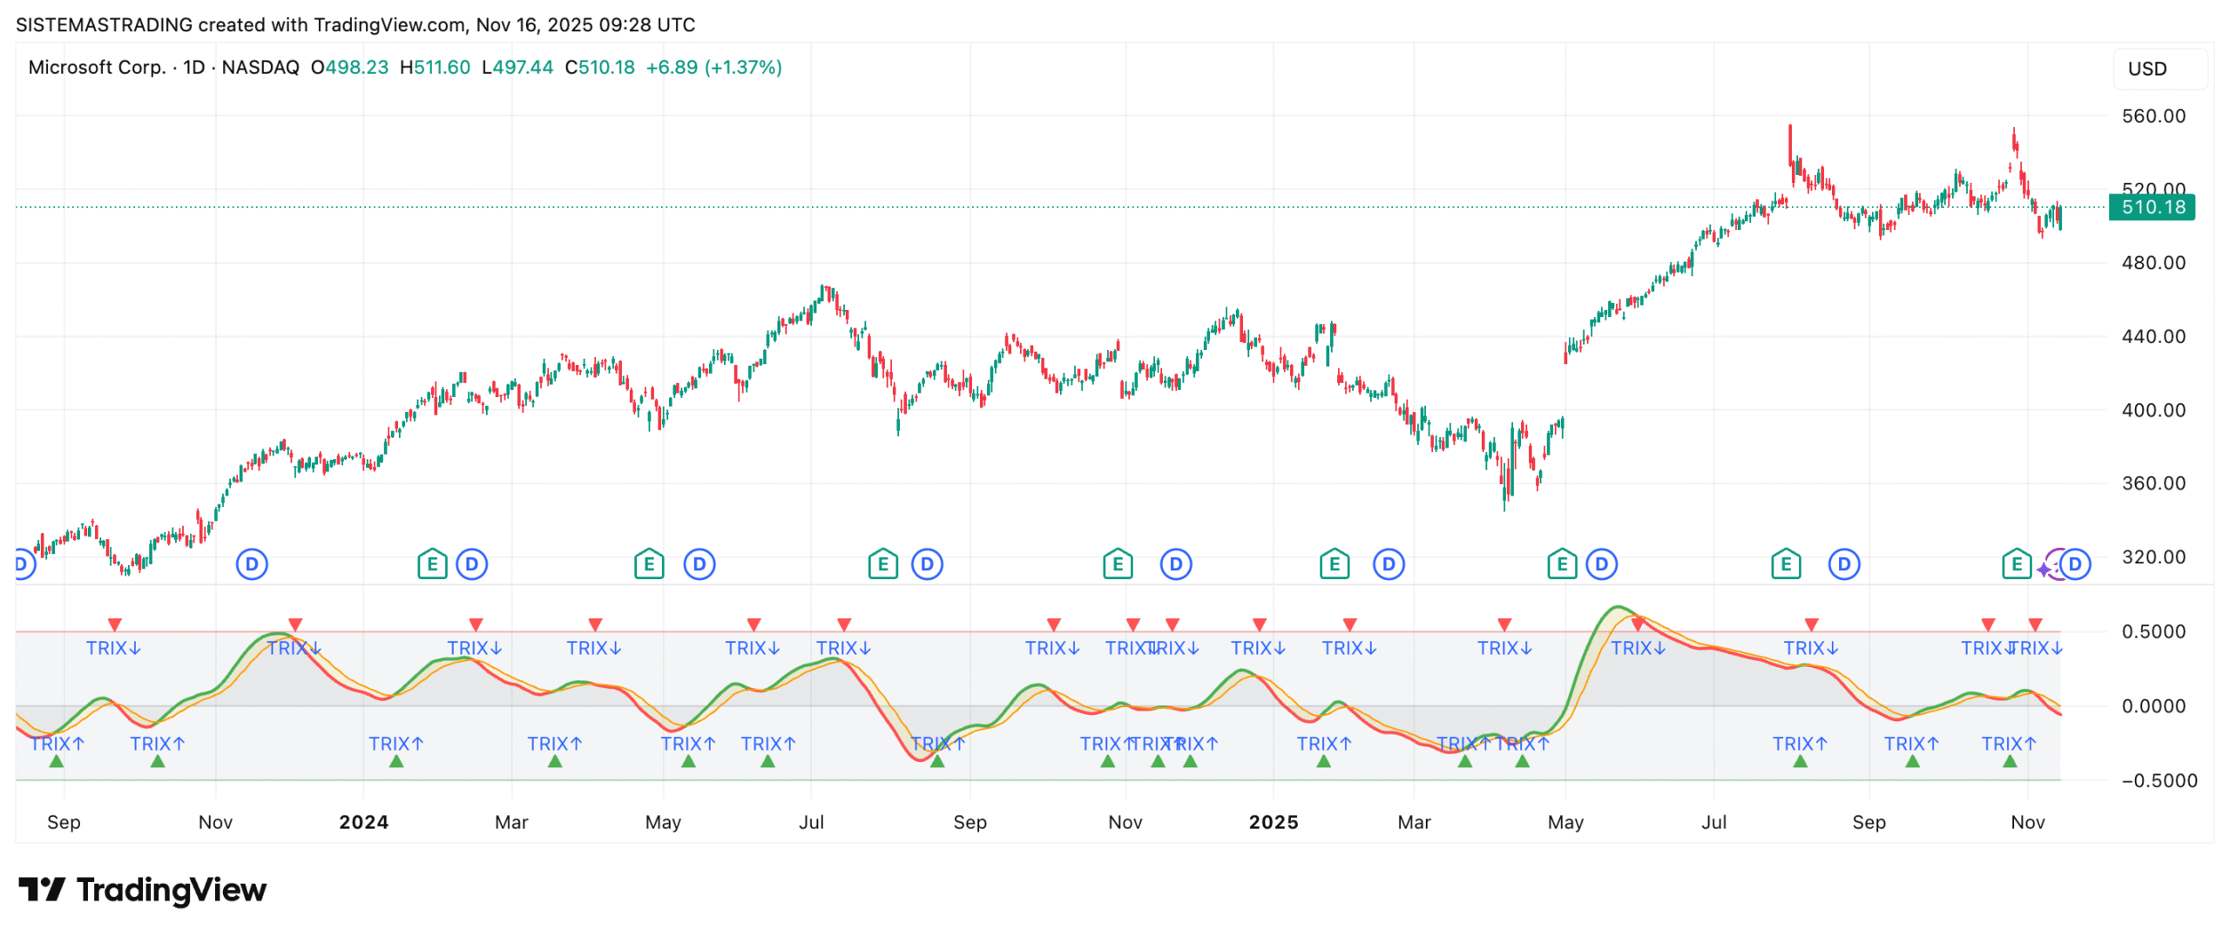Open the earnings E marker just before November 2024

pyautogui.click(x=1117, y=564)
